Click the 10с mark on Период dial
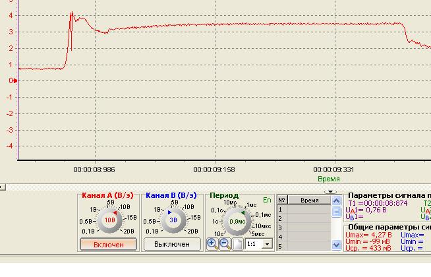The width and height of the screenshot is (431, 277). click(x=219, y=234)
